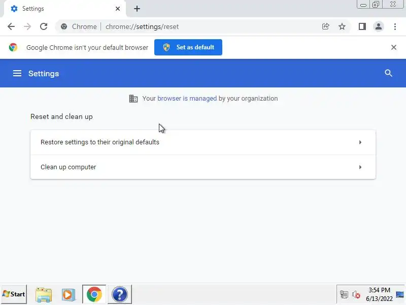Select the Settings tab
The image size is (406, 305).
pyautogui.click(x=64, y=9)
